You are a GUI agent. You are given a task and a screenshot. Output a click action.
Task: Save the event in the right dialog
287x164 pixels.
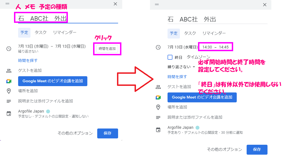pyautogui.click(x=257, y=149)
